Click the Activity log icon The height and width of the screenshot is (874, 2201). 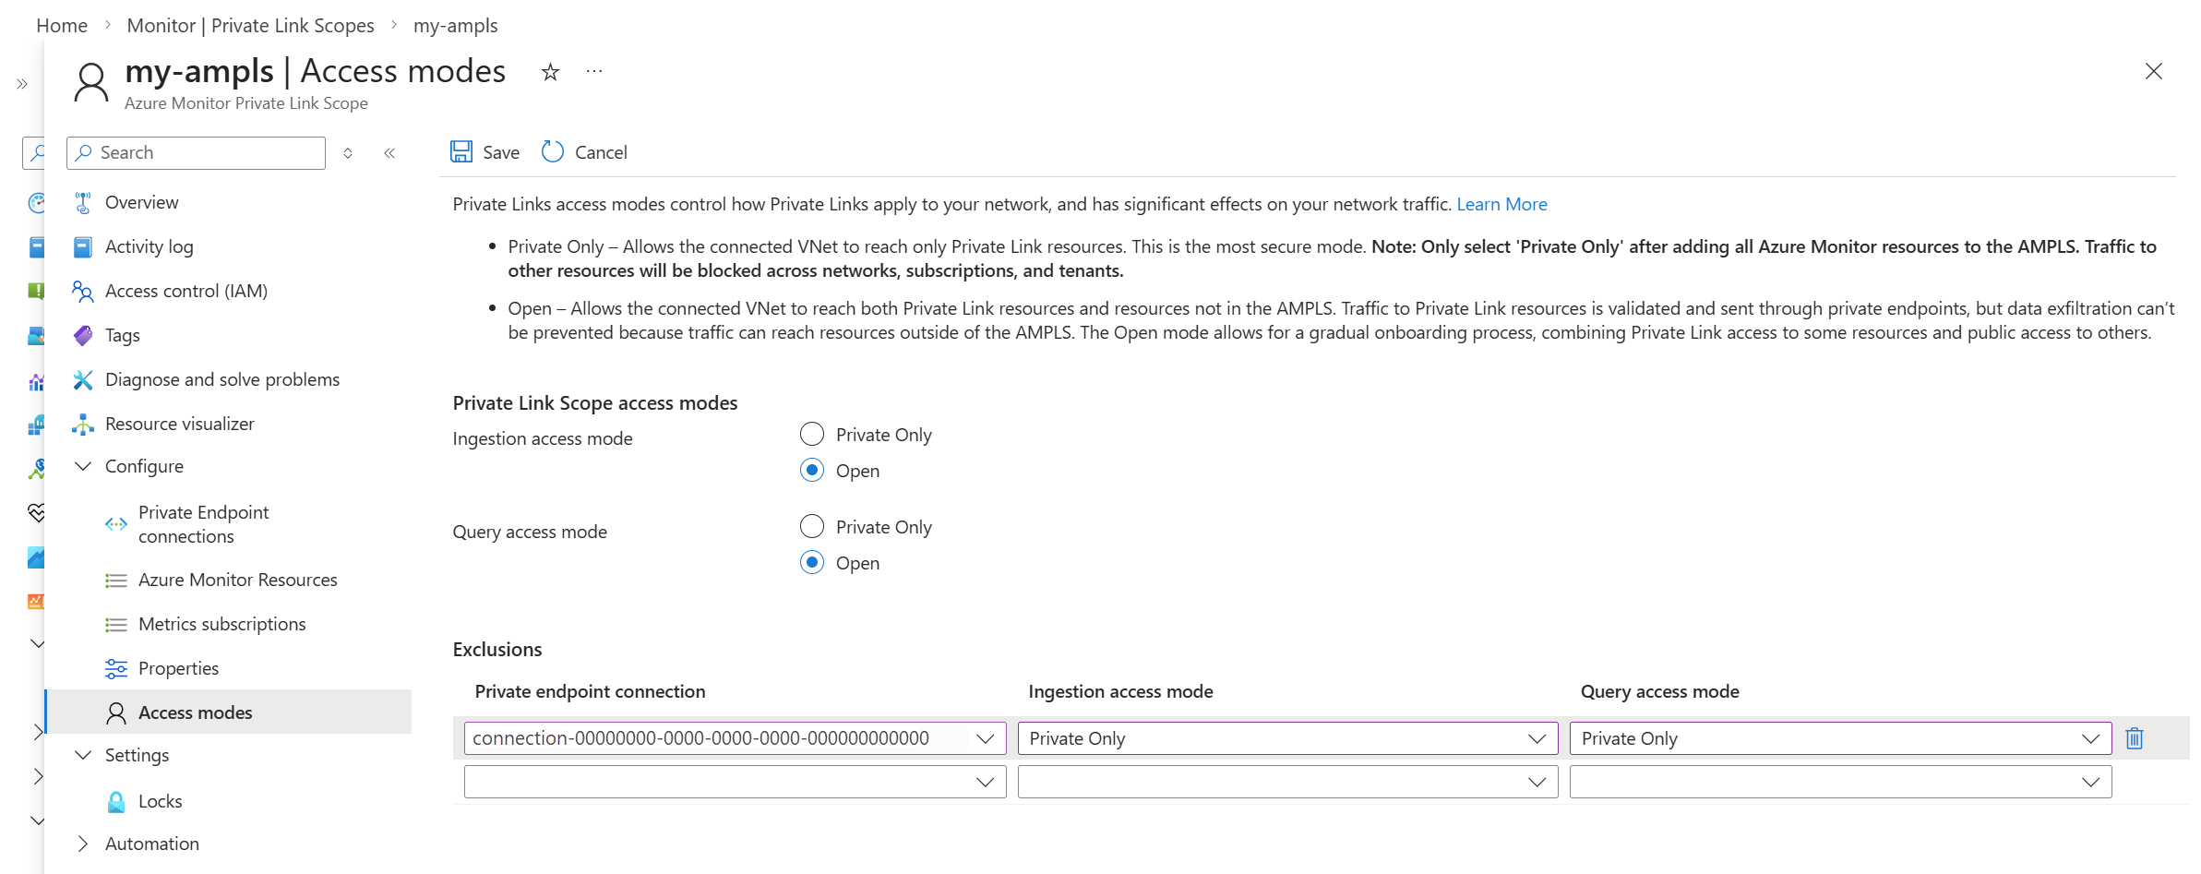coord(83,246)
